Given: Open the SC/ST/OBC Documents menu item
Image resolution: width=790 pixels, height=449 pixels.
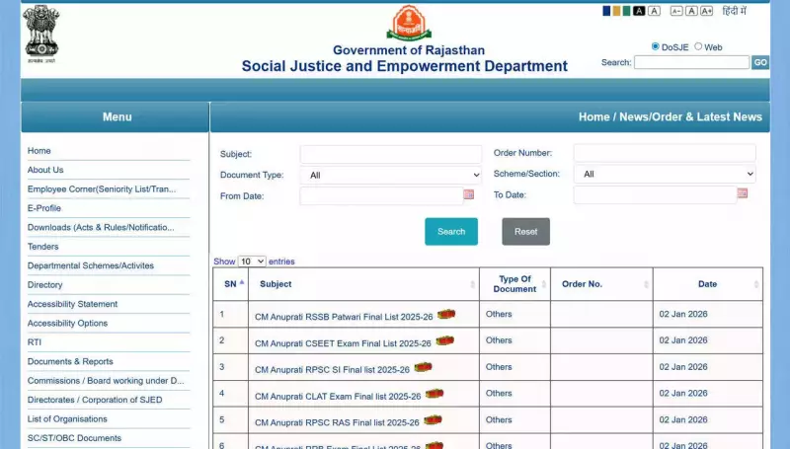Looking at the screenshot, I should pos(75,437).
